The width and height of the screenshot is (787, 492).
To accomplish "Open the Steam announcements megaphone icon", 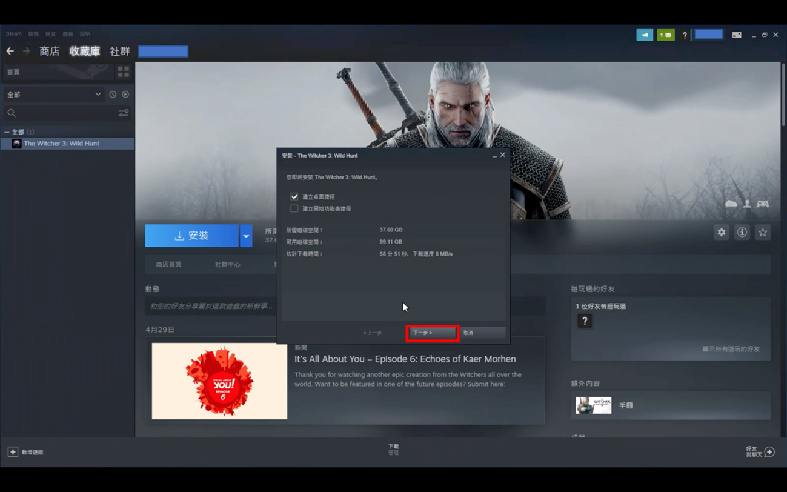I will 644,35.
